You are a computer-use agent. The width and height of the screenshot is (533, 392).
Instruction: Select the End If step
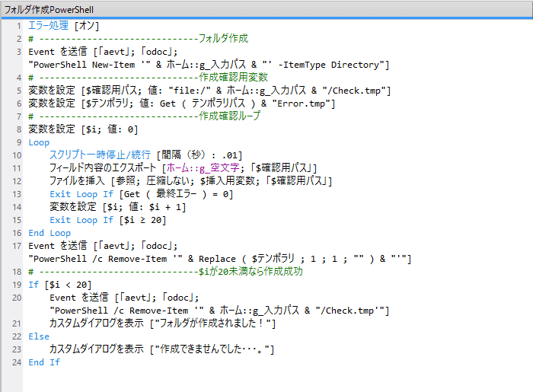tap(44, 362)
